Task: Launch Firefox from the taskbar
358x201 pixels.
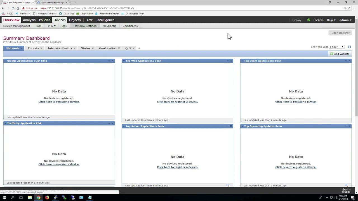Action: point(47,198)
